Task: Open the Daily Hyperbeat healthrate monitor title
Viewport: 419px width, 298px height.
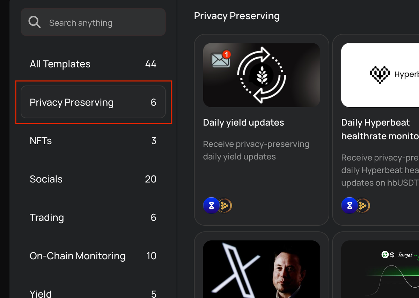Action: pos(380,129)
